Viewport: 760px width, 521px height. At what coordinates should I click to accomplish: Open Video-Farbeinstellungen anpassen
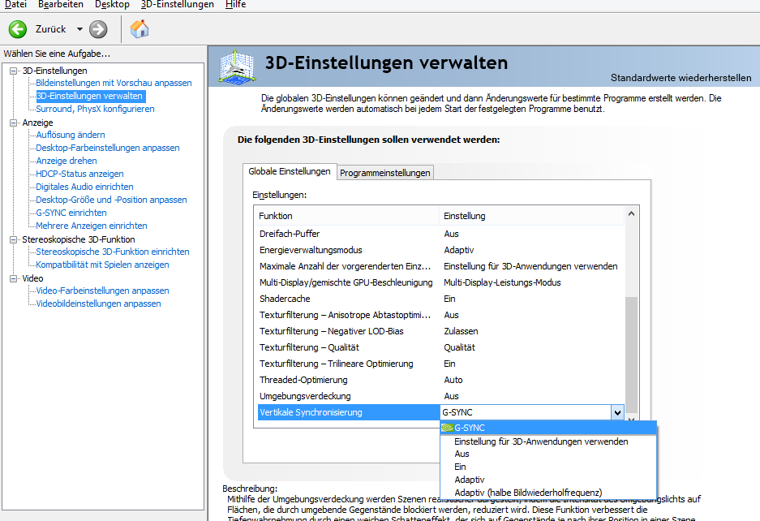pos(102,291)
